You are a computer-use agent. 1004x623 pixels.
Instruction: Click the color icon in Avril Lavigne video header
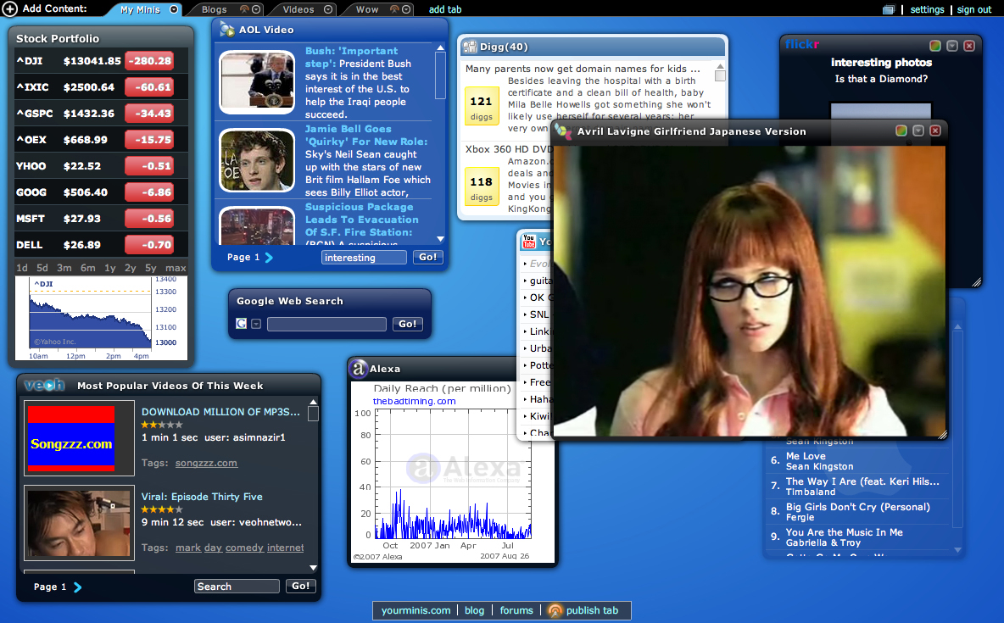pos(901,131)
